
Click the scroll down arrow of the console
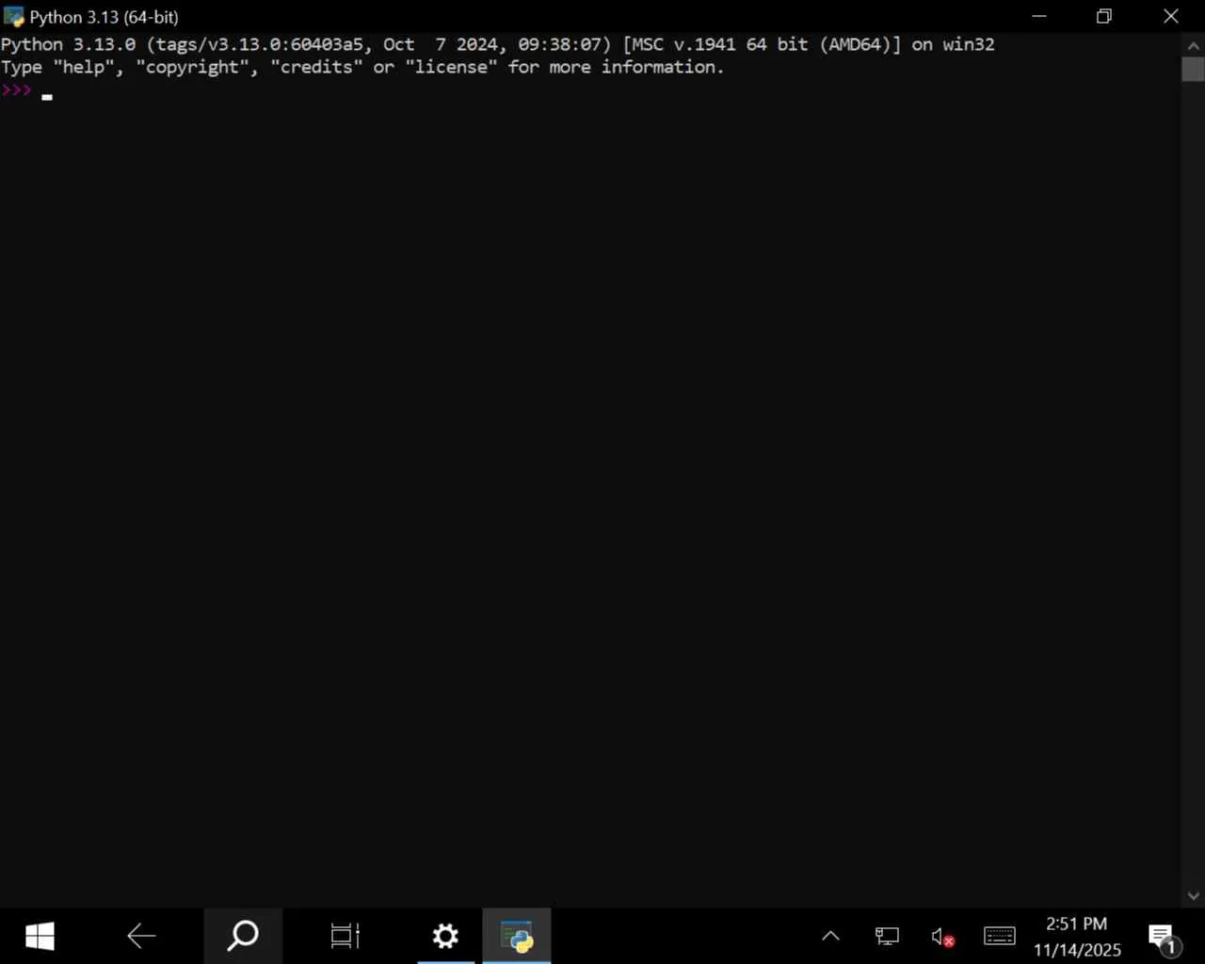pos(1194,896)
